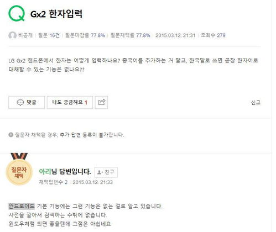Click the answer timestamp 2015.03.12. 21:33
Screen dimensions: 276x232
[92, 182]
